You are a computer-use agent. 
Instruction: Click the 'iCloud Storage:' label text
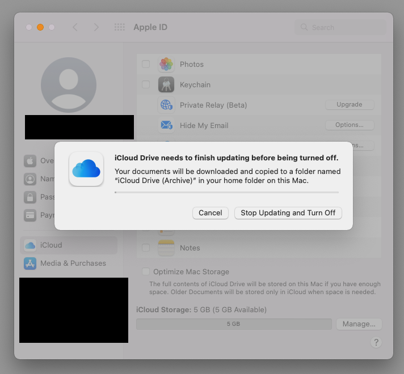pos(163,309)
